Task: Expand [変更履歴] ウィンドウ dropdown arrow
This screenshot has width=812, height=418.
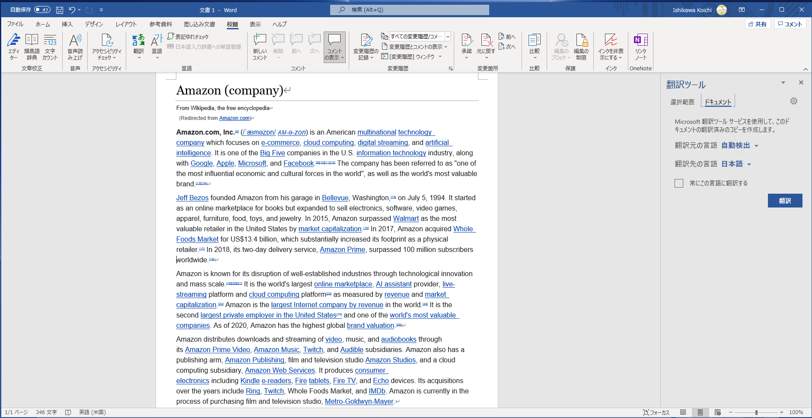Action: tap(440, 57)
